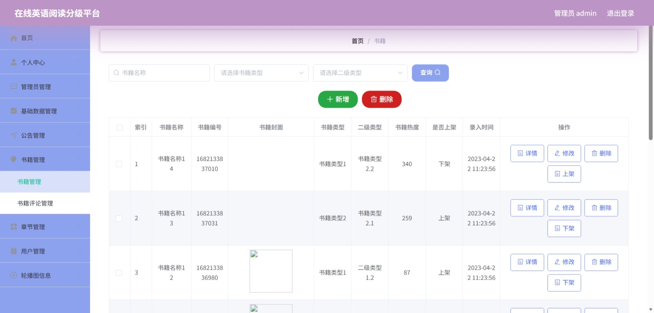
Task: Click the magnifier icon in 书籍名称 search box
Action: [116, 73]
